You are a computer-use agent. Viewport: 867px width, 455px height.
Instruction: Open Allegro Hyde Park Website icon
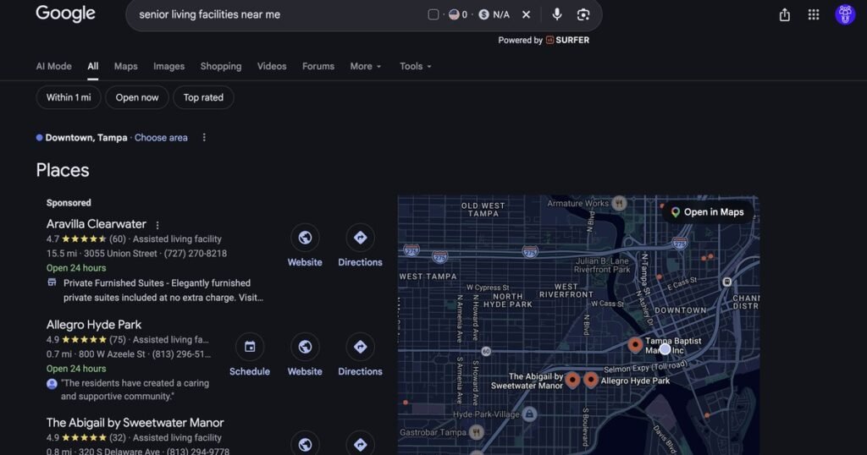tap(305, 348)
